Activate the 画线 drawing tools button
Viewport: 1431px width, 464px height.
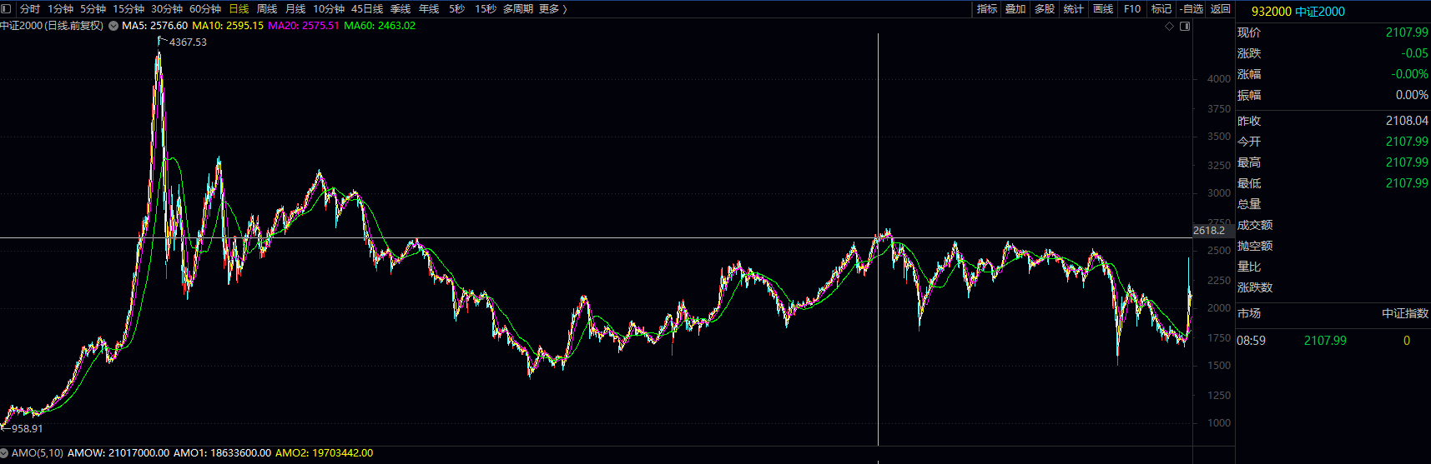(x=1103, y=9)
